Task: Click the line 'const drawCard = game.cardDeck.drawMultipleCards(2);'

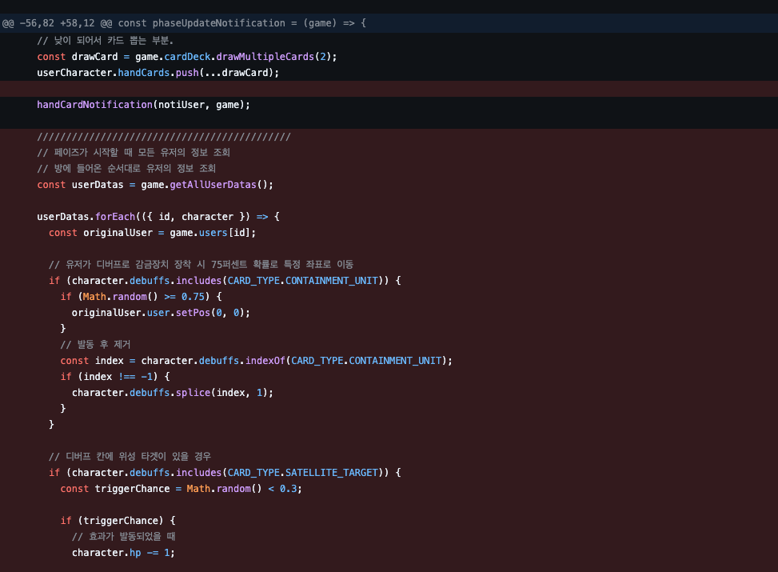Action: click(187, 57)
